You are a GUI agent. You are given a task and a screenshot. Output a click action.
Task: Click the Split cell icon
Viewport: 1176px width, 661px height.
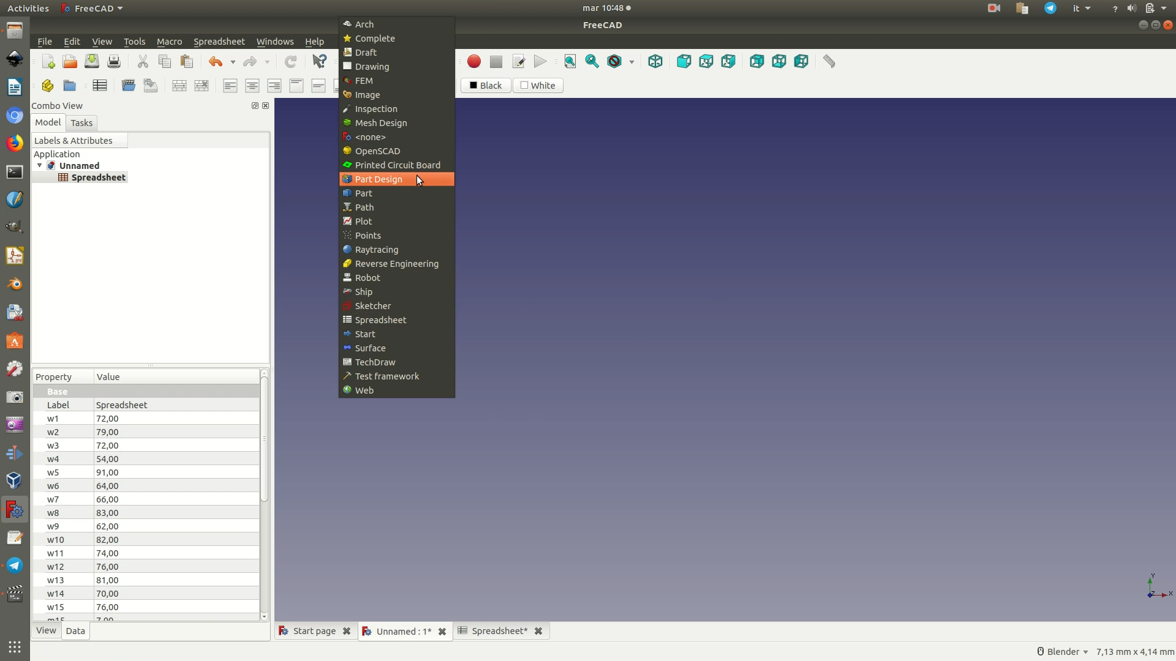[202, 86]
